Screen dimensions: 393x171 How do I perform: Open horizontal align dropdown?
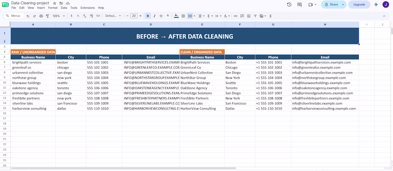201,16
